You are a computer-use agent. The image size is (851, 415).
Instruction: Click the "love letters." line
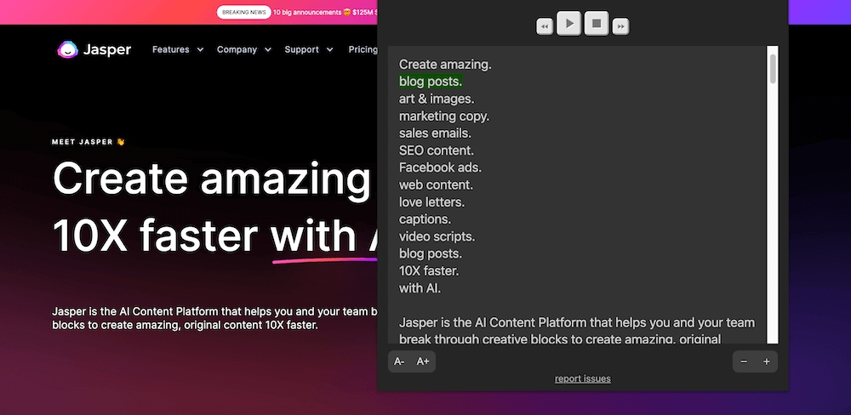pyautogui.click(x=432, y=202)
